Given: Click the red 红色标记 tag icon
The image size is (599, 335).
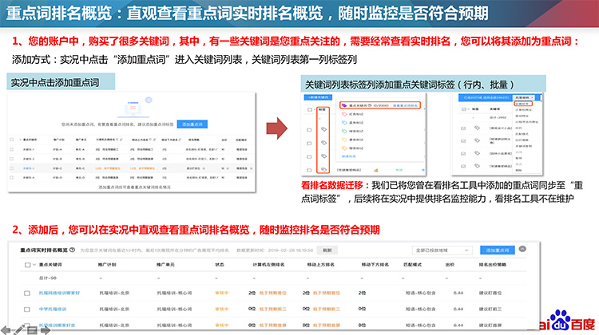Looking at the screenshot, I should point(343,115).
